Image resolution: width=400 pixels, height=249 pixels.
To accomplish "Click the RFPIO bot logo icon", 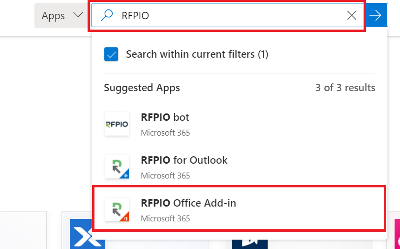I will [x=117, y=124].
